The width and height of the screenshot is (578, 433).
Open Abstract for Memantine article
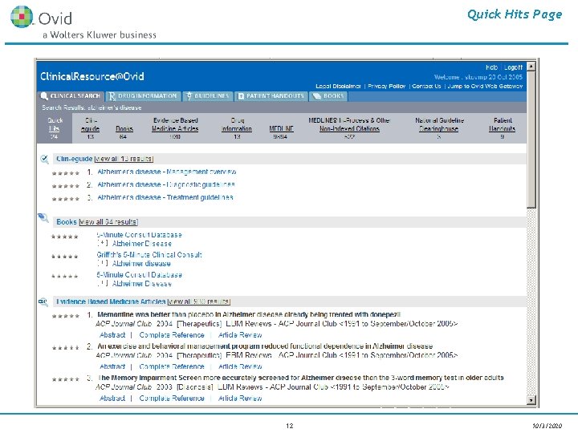[x=112, y=335]
